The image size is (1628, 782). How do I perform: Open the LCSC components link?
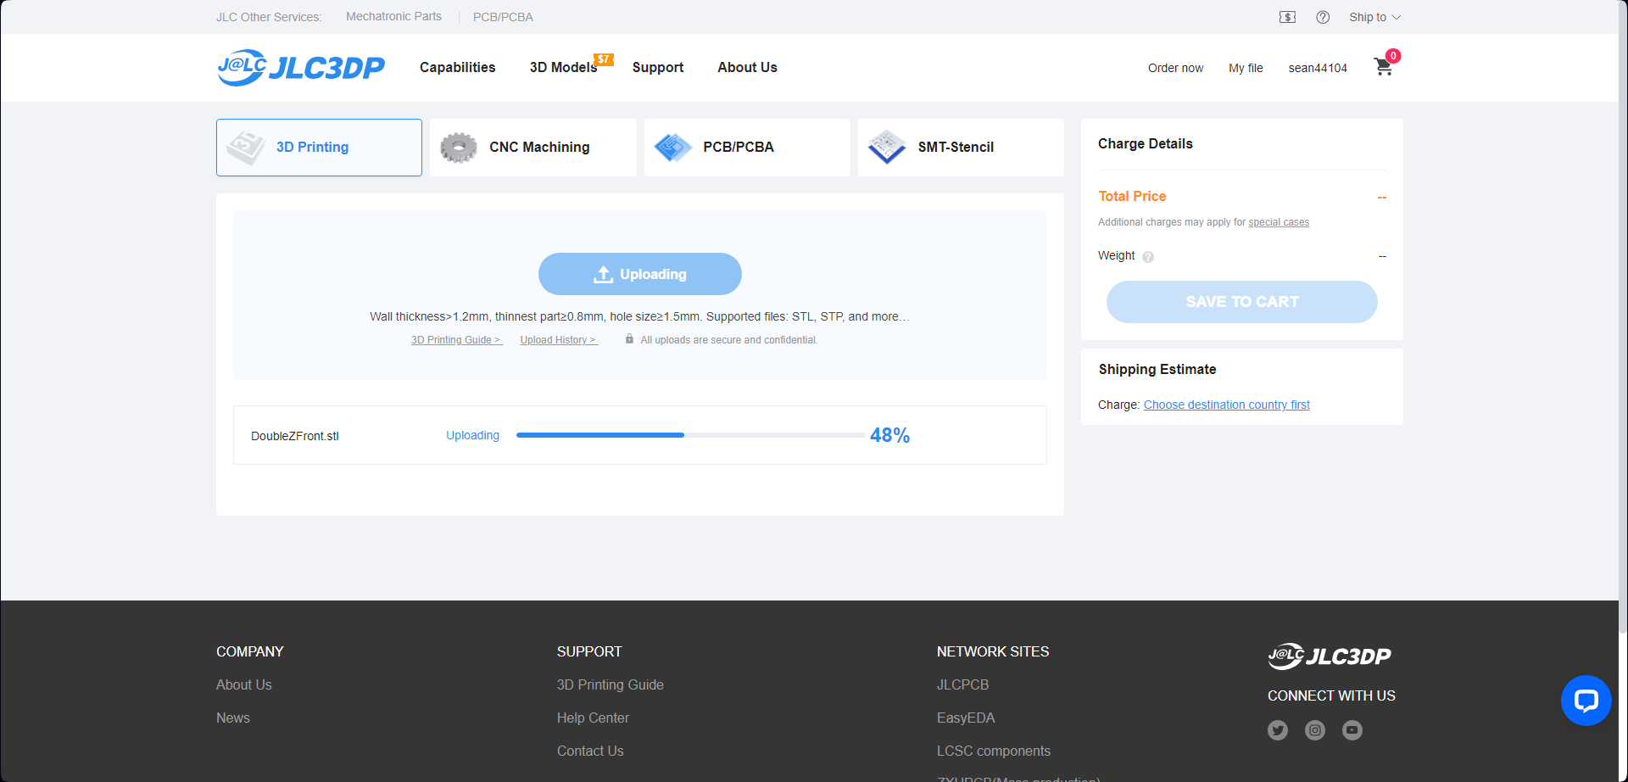[x=994, y=751]
